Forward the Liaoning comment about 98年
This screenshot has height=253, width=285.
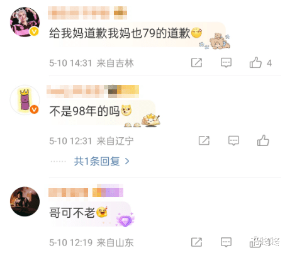[204, 140]
